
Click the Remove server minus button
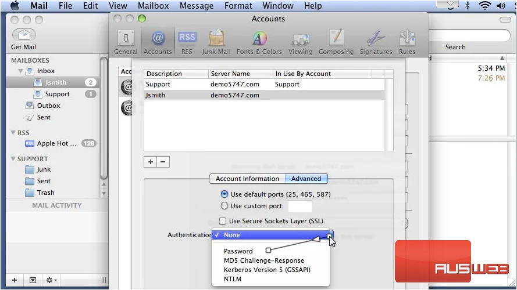pyautogui.click(x=163, y=162)
